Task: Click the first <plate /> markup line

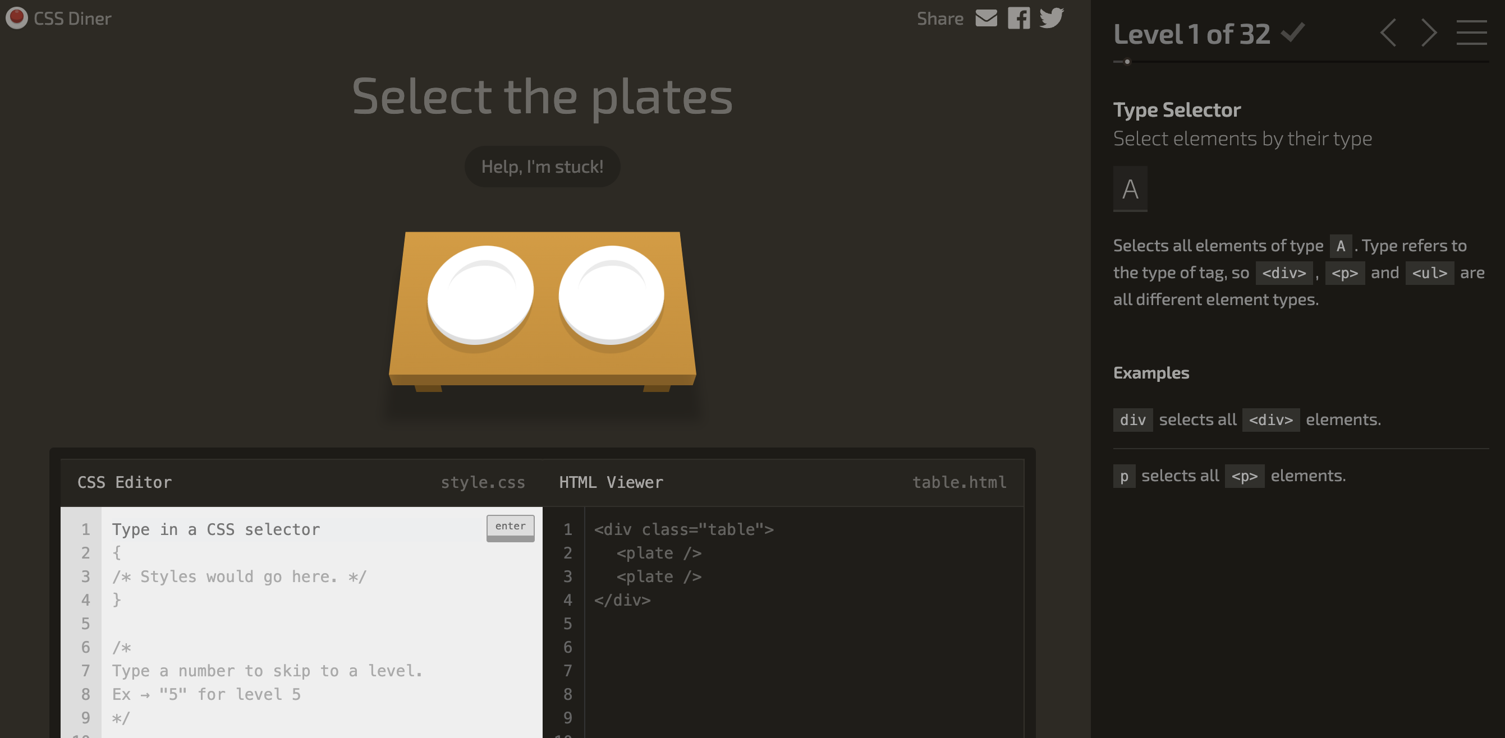Action: pyautogui.click(x=659, y=553)
